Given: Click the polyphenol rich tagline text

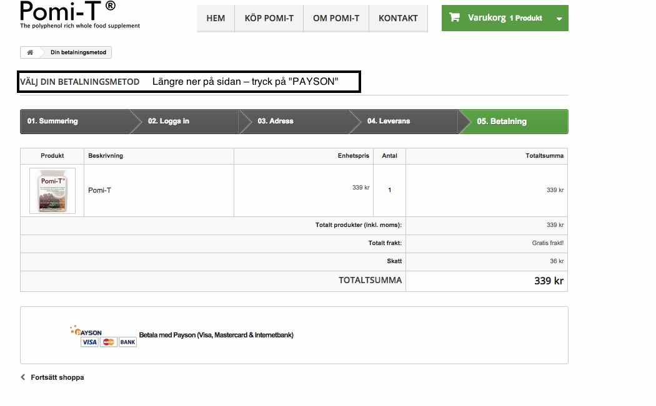Looking at the screenshot, I should tap(80, 26).
